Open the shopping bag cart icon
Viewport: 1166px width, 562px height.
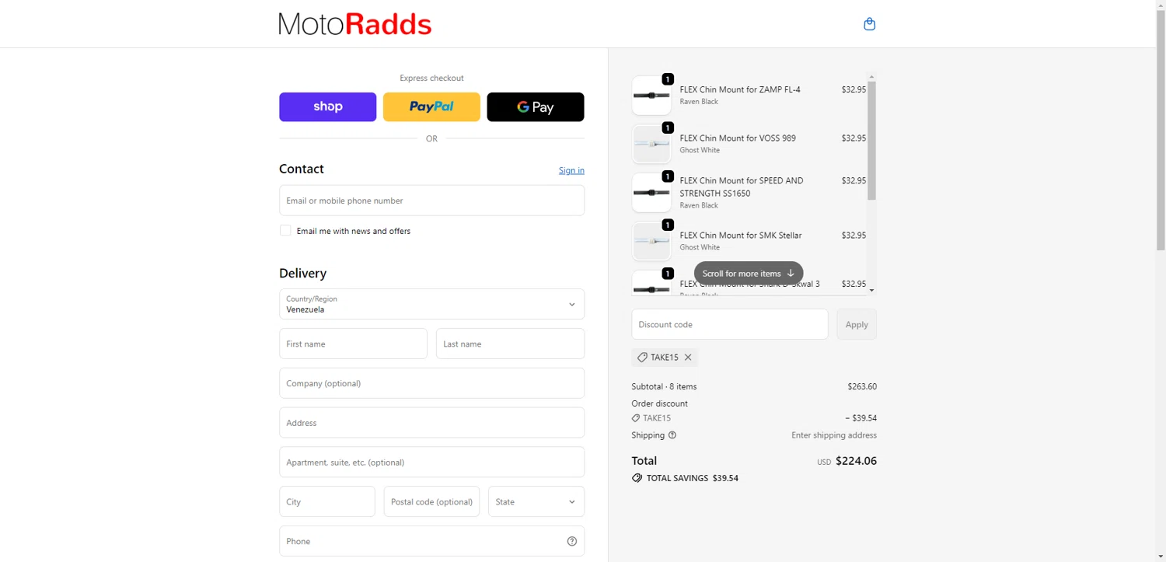(869, 24)
